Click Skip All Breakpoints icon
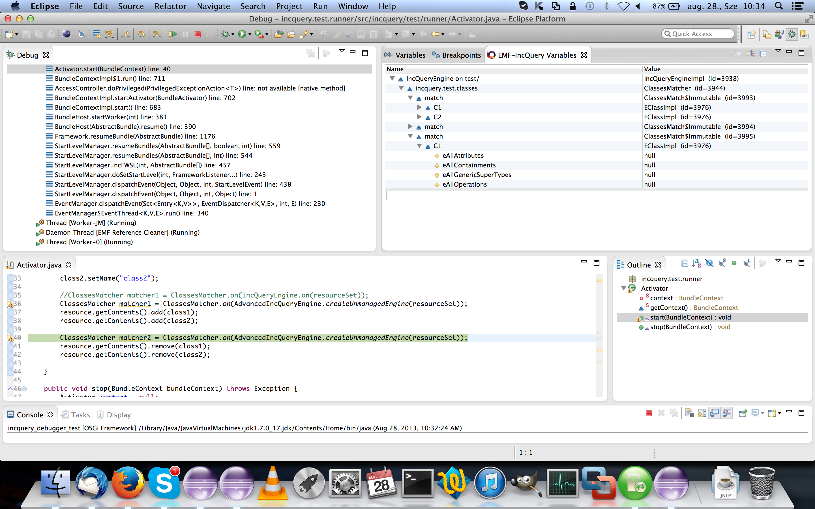This screenshot has width=815, height=509. pyautogui.click(x=81, y=34)
